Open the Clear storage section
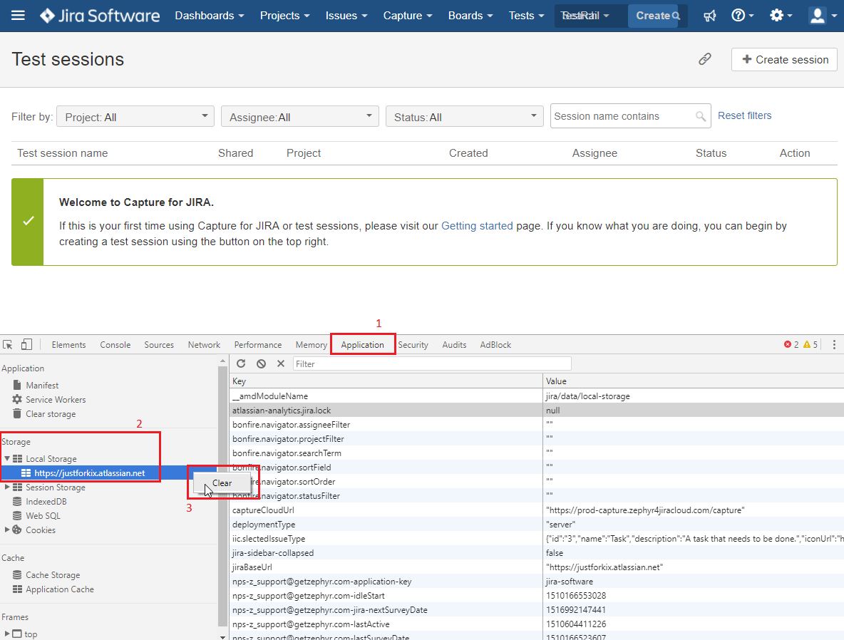 tap(51, 414)
